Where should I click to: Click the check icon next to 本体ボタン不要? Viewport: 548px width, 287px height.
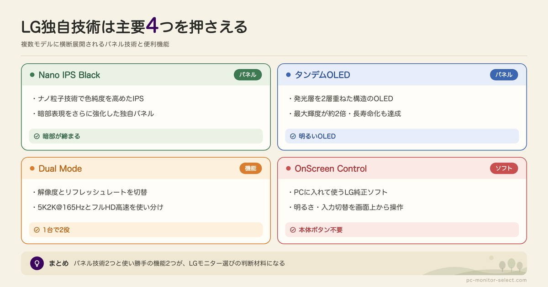click(293, 230)
